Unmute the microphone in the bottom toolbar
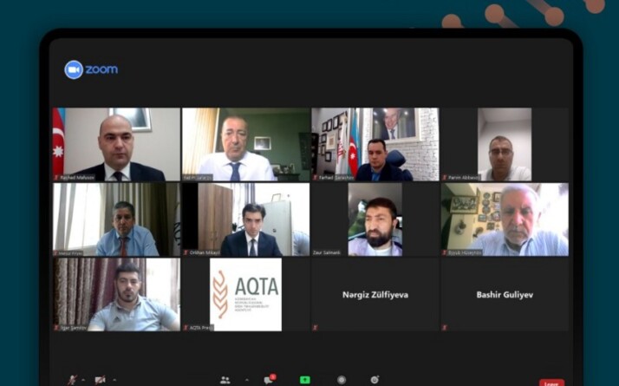Screen dimensions: 619x386 [72, 380]
